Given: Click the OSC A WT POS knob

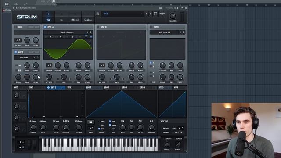Looking at the screenshot, I should 49,77.
